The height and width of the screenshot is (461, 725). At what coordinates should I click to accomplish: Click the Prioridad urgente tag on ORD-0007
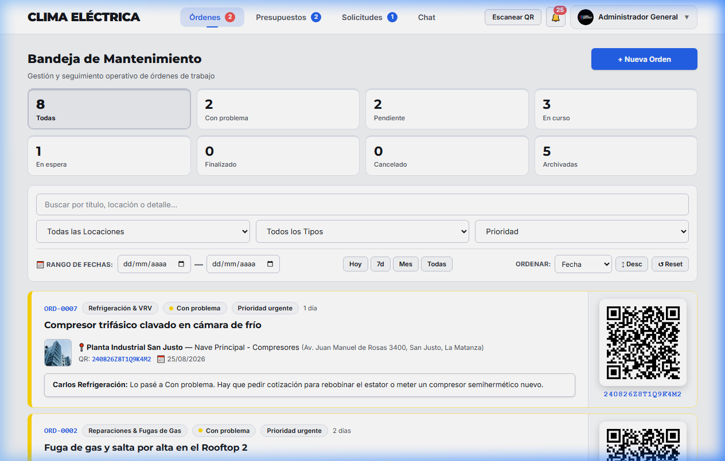pyautogui.click(x=265, y=308)
